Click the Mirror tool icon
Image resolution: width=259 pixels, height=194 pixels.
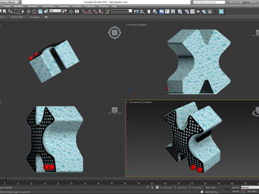click(x=137, y=12)
